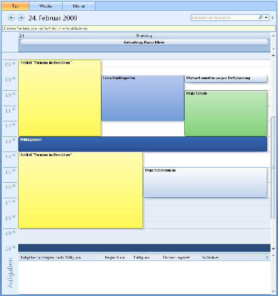Expand the search pane chevron

click(272, 18)
